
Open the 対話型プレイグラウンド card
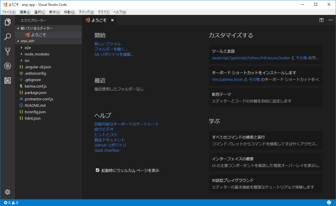coord(266,184)
